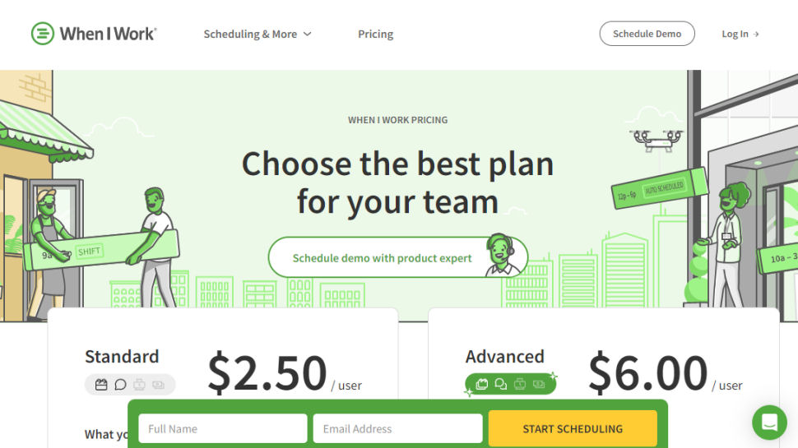Focus the Full Name input field

[223, 428]
